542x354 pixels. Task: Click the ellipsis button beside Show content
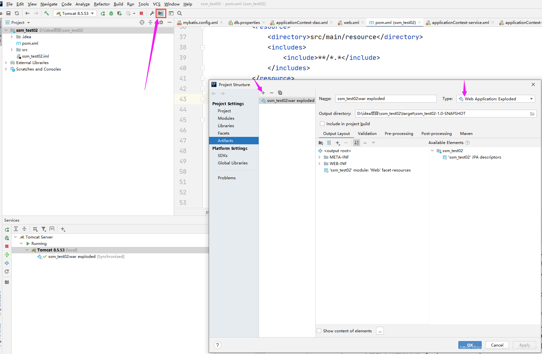pos(380,331)
